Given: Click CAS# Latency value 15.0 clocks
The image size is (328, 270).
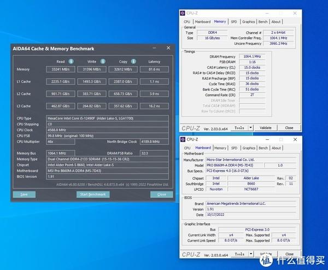Looking at the screenshot, I should [252, 68].
